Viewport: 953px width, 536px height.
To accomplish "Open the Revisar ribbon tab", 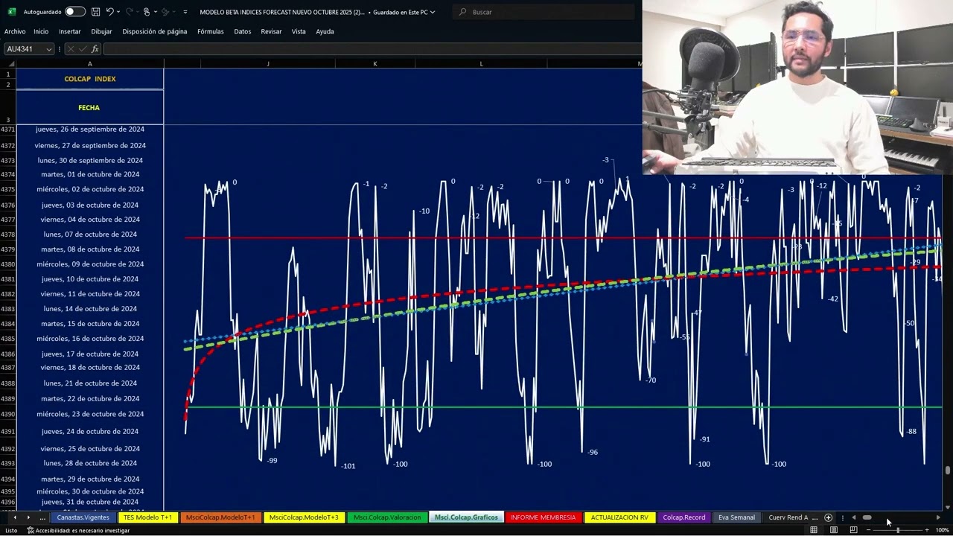I will (x=271, y=31).
